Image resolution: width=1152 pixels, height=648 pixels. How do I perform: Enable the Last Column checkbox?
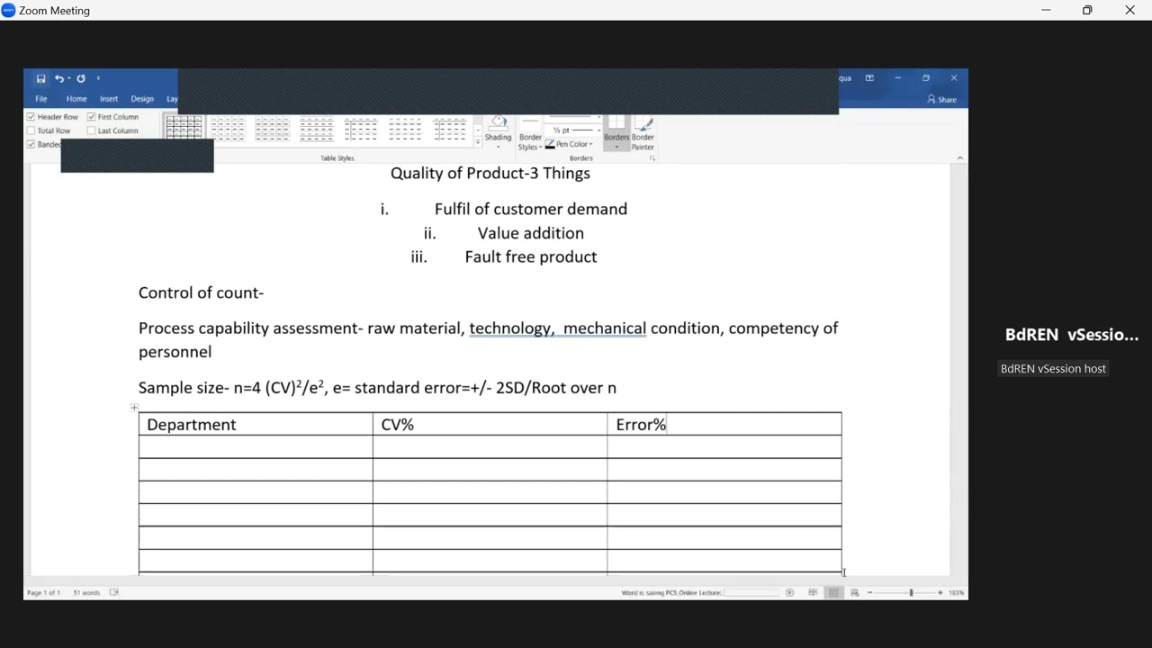point(91,130)
